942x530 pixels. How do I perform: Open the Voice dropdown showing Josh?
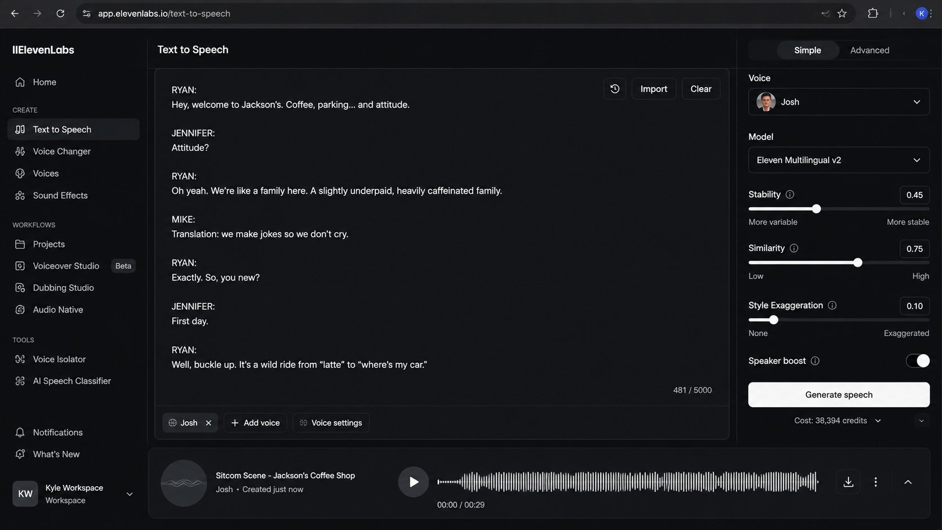point(839,102)
